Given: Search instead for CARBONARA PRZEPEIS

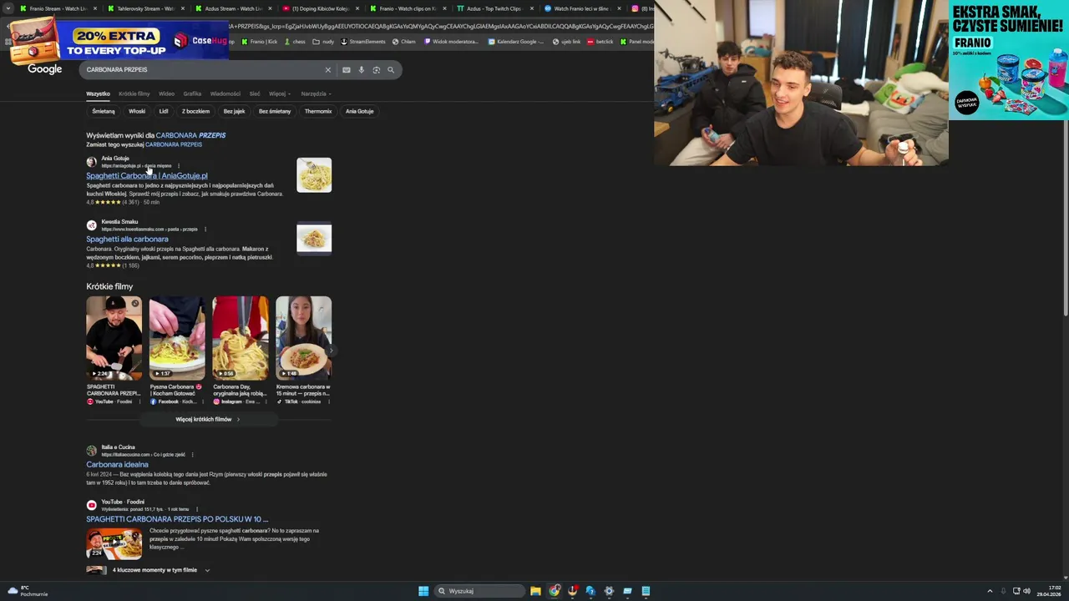Looking at the screenshot, I should point(174,144).
